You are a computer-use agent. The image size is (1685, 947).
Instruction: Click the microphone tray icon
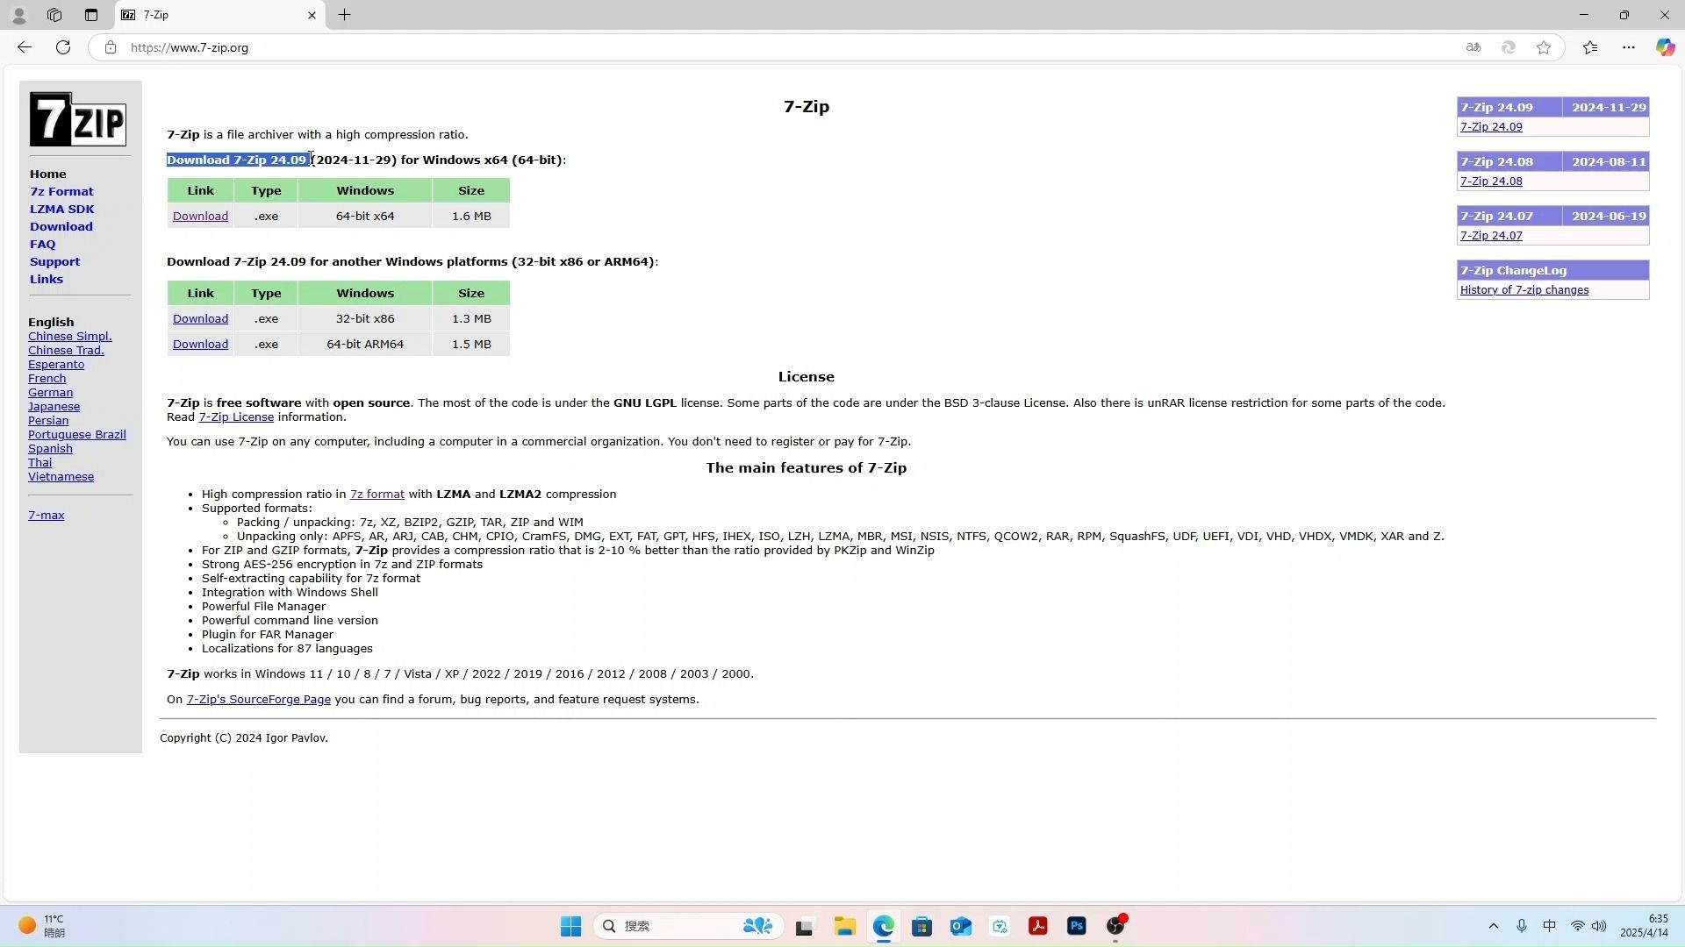click(x=1522, y=926)
